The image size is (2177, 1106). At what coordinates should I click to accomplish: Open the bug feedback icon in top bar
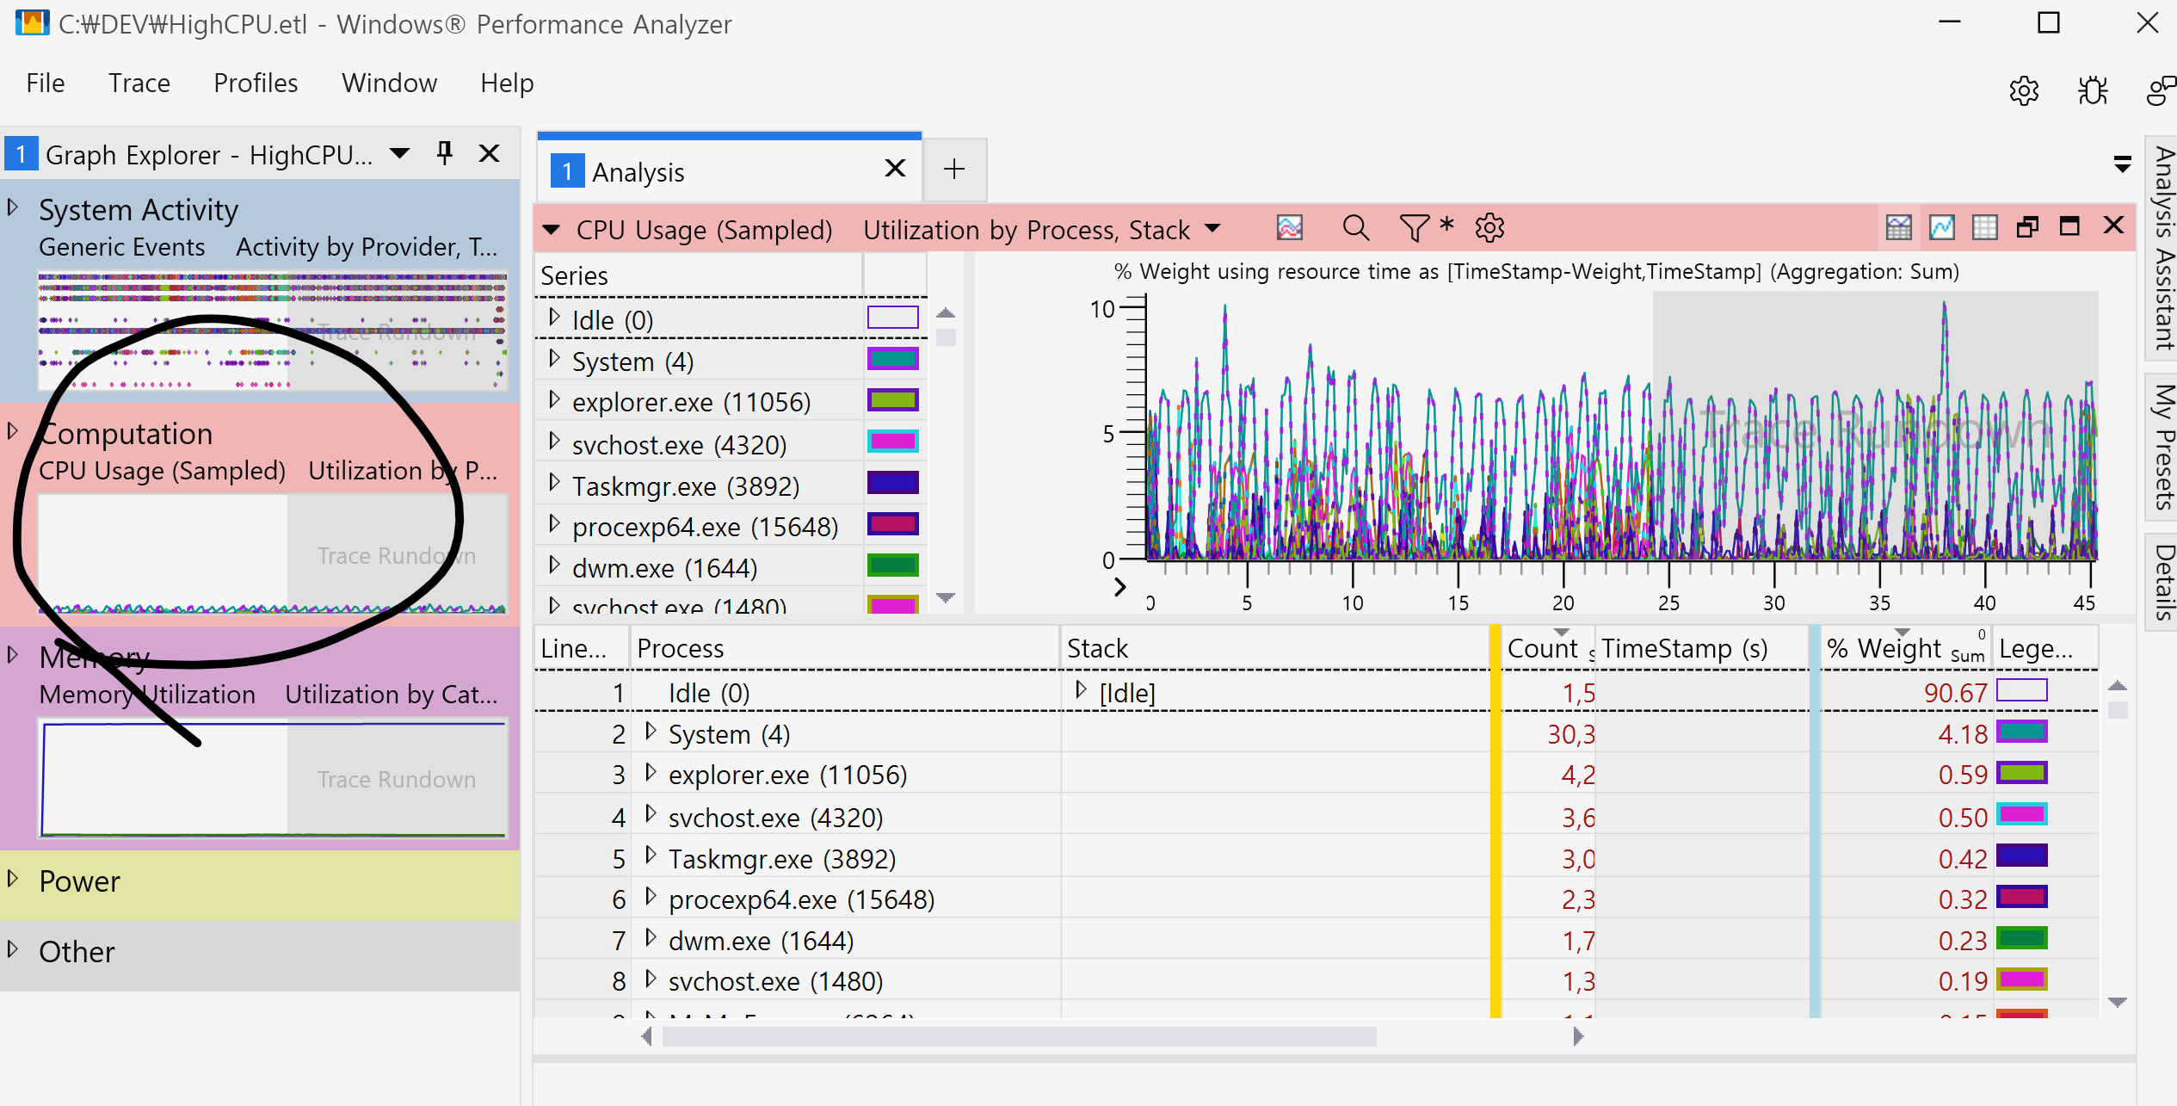(2092, 90)
